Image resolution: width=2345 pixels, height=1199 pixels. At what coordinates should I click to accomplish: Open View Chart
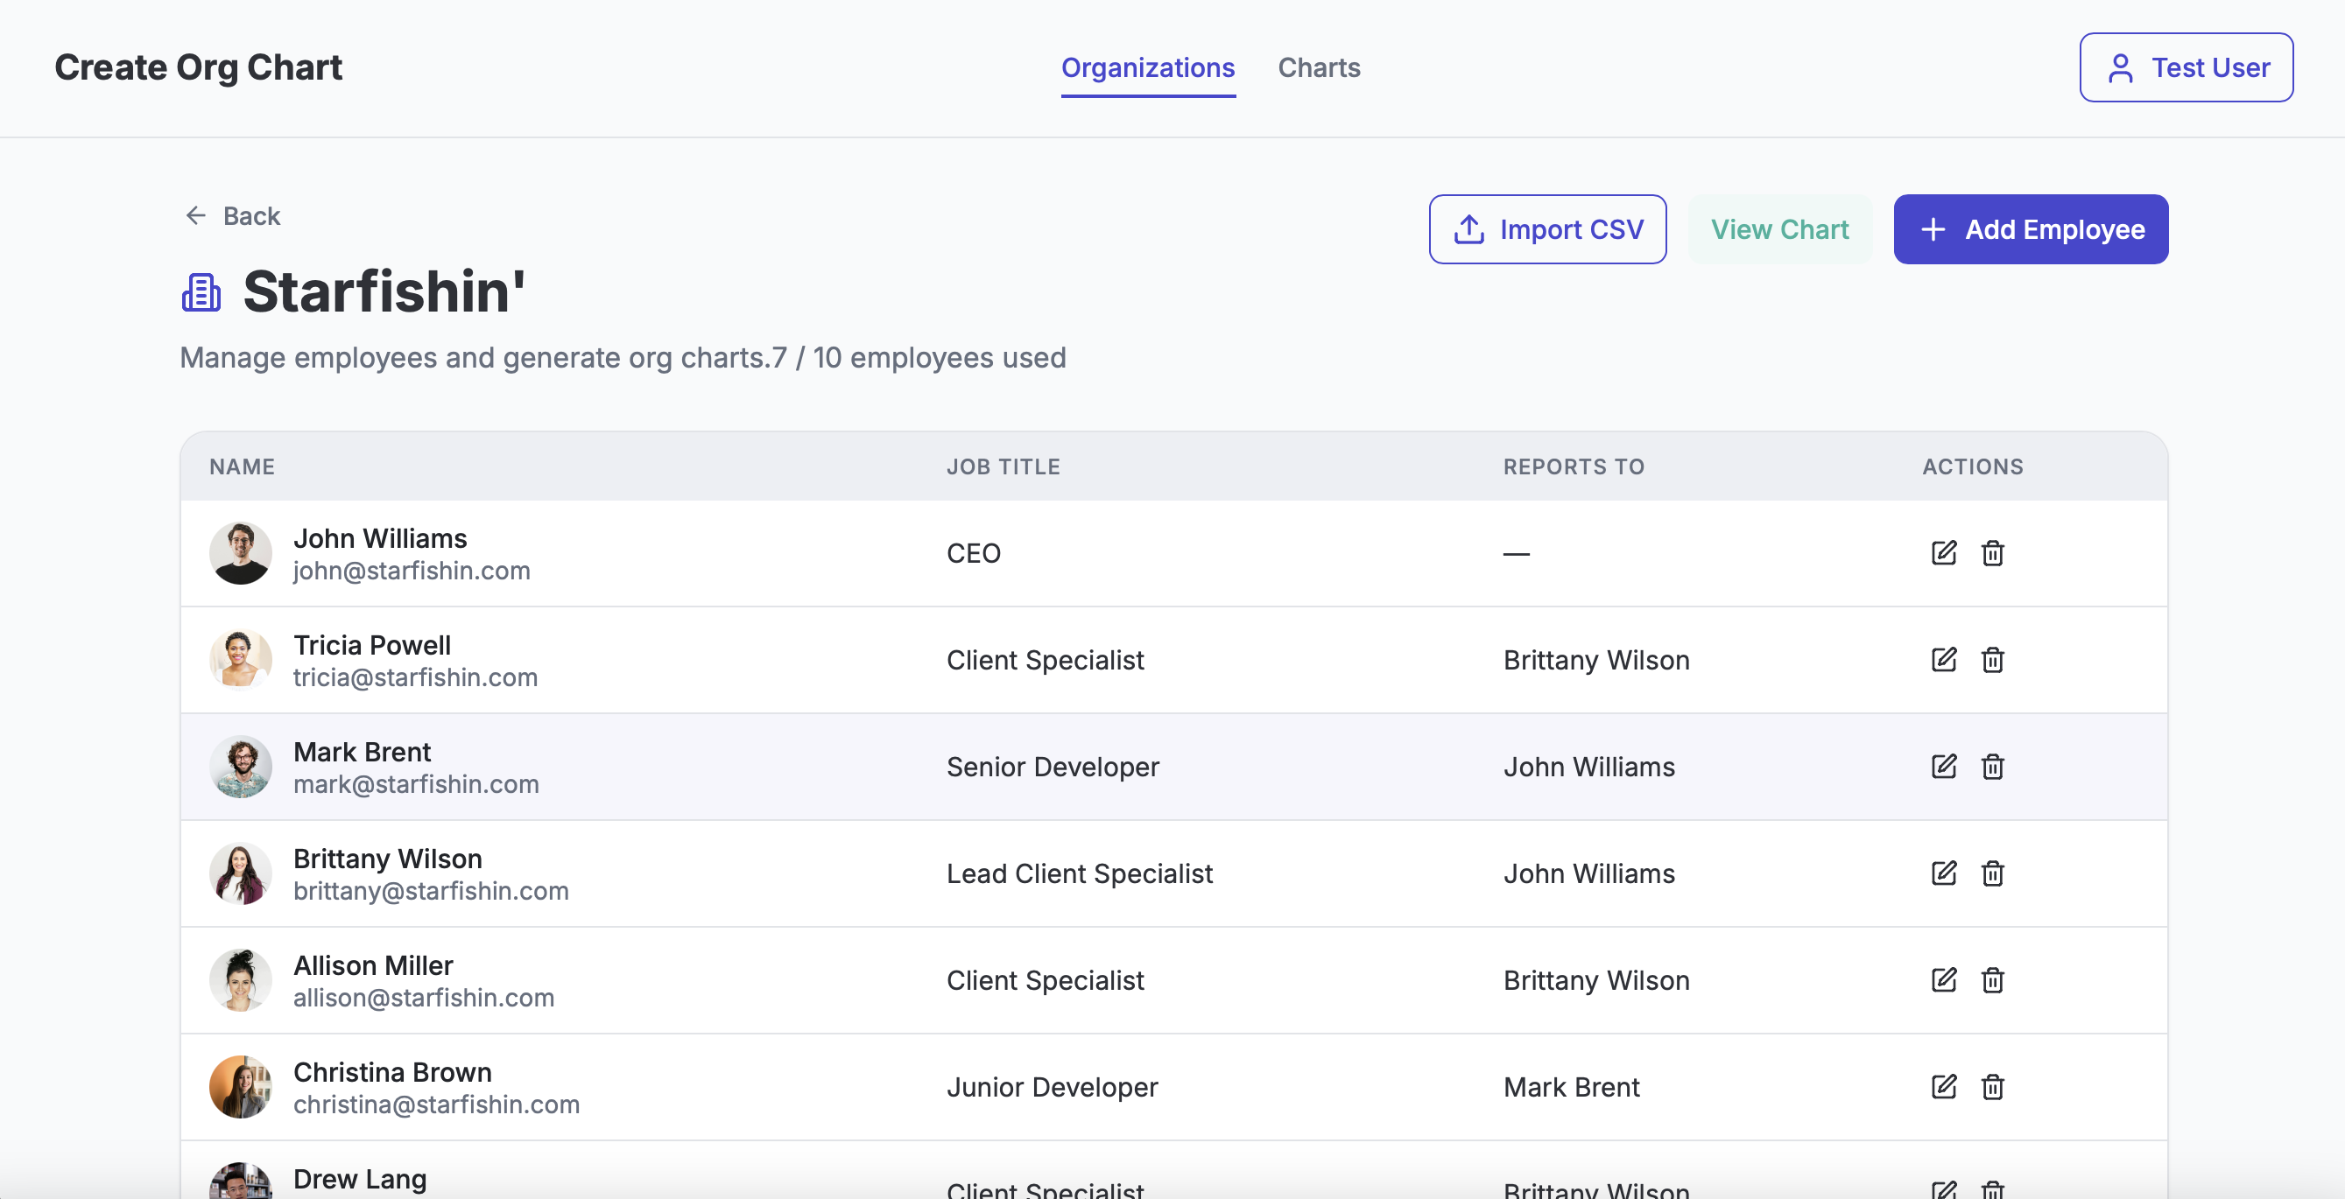tap(1778, 229)
